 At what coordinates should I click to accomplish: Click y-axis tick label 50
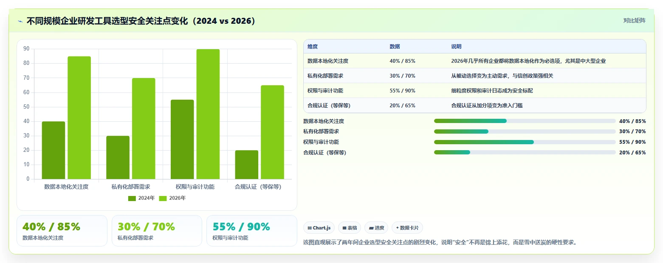click(27, 107)
